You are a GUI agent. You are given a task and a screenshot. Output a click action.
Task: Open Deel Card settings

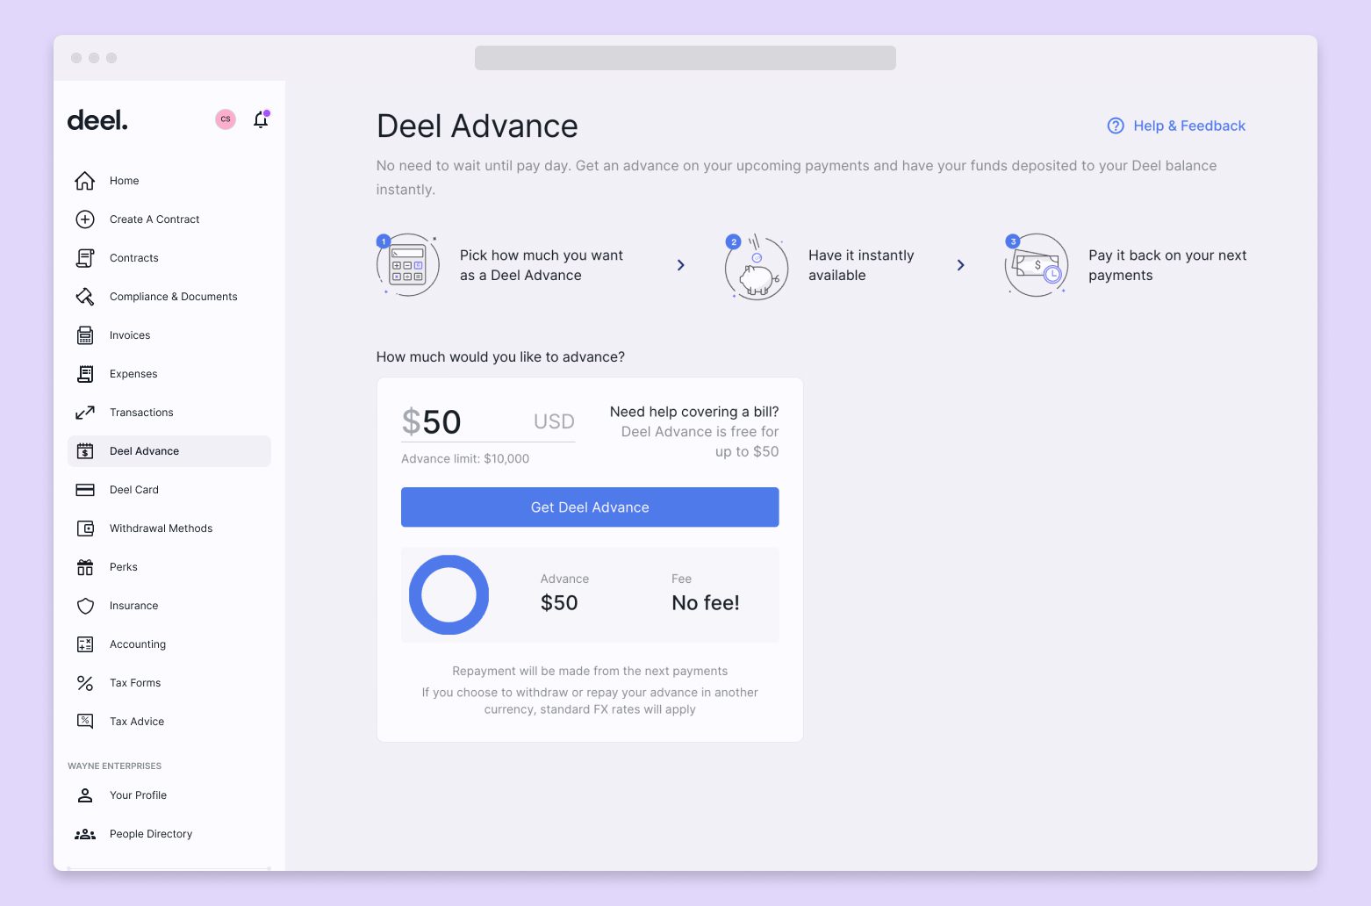coord(133,489)
